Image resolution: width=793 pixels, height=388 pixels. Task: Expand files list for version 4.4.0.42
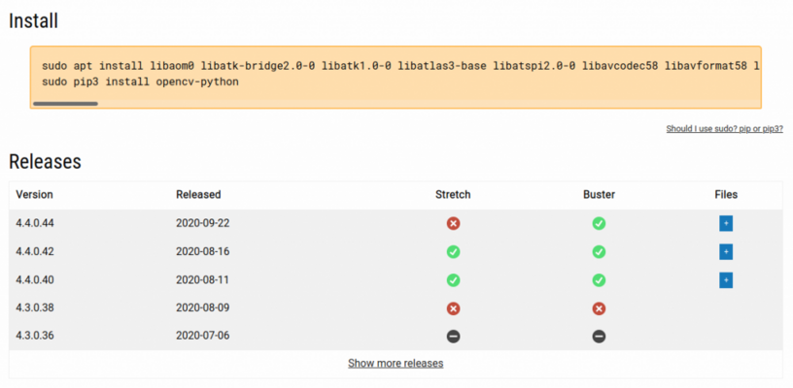726,252
